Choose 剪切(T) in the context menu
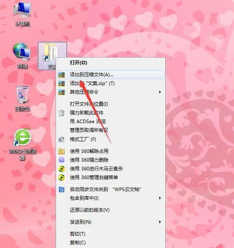Viewport: 234px width, 248px height. [111, 234]
